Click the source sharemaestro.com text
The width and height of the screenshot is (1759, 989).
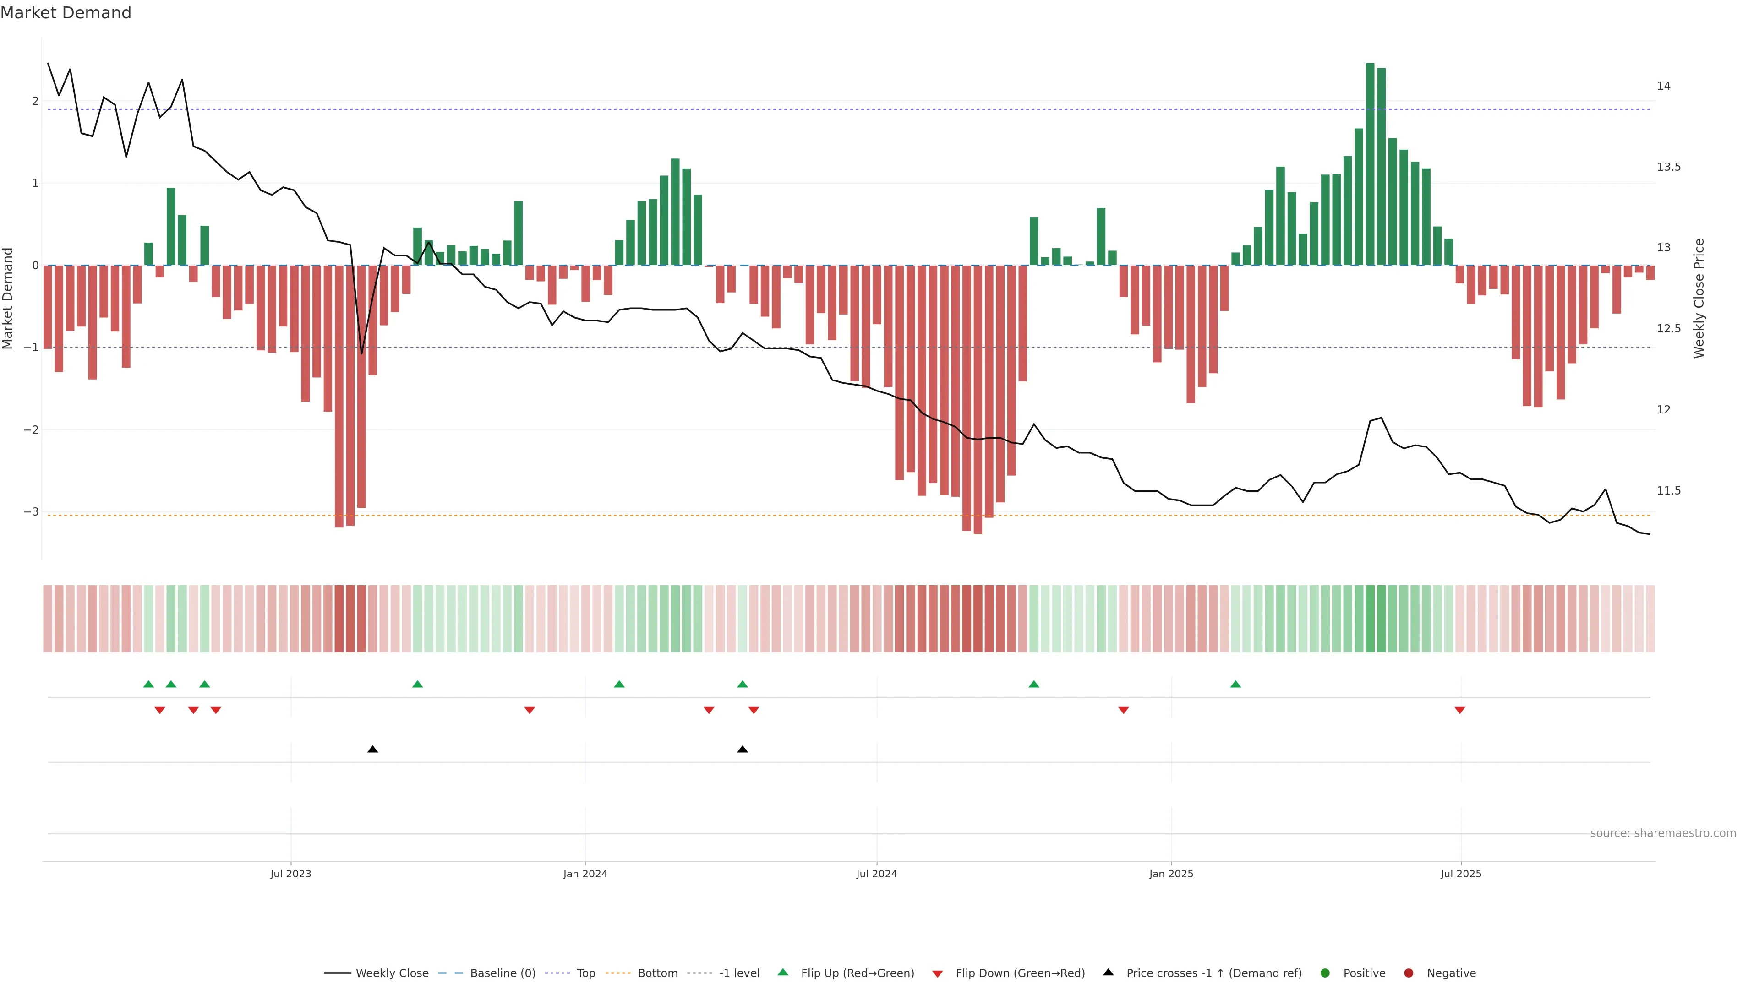[x=1663, y=833]
